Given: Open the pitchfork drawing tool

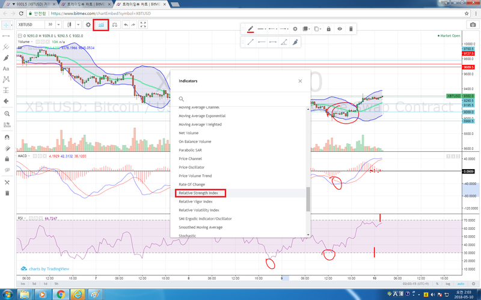Looking at the screenshot, I should point(6,47).
